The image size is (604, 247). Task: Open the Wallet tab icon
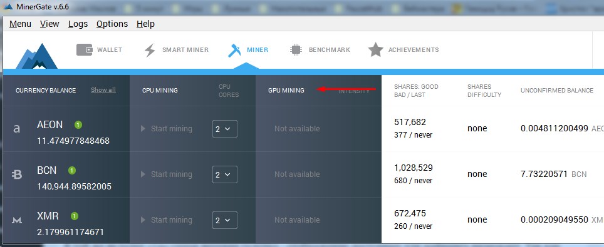click(85, 49)
